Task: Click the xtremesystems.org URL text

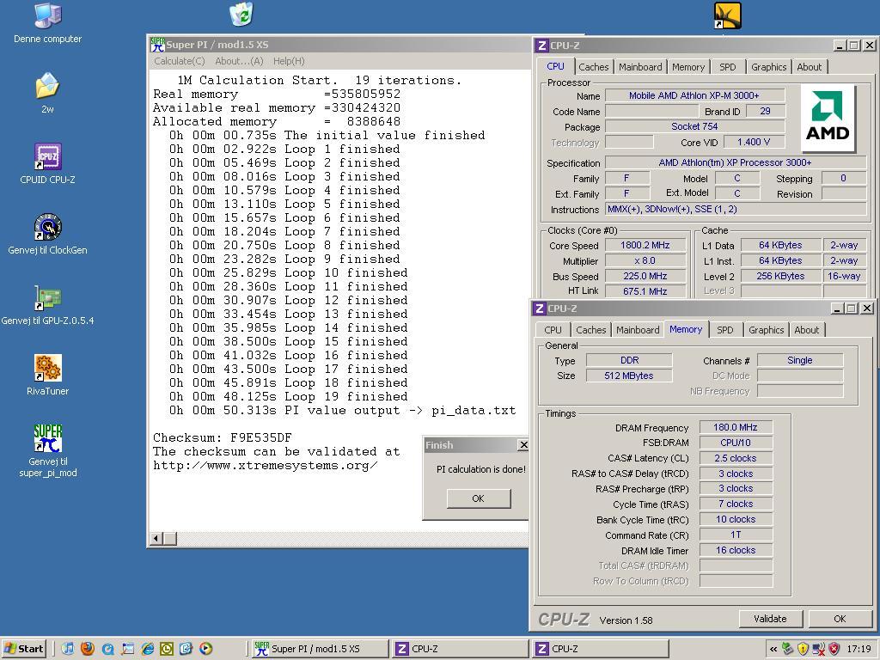Action: click(x=265, y=465)
